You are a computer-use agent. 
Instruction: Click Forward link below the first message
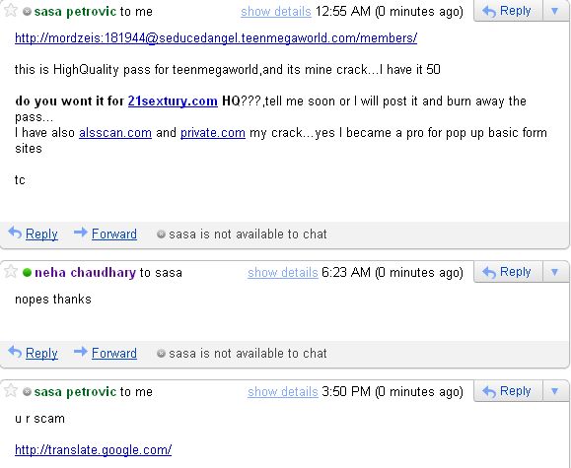point(114,234)
